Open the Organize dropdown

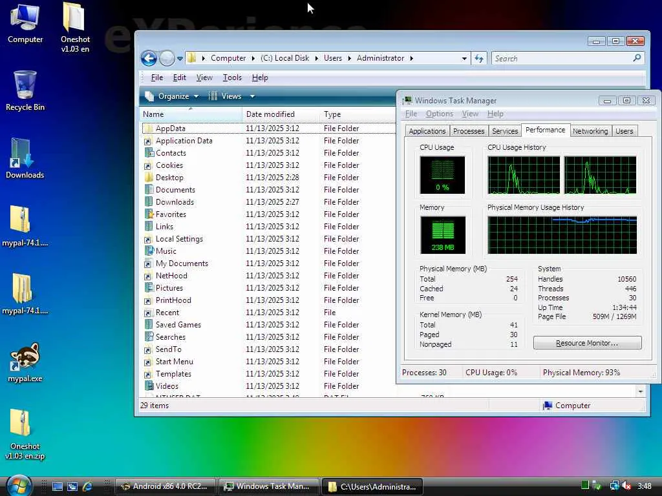(172, 96)
